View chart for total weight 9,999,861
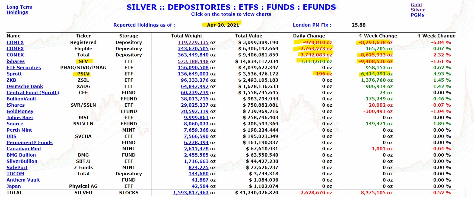 [196, 117]
